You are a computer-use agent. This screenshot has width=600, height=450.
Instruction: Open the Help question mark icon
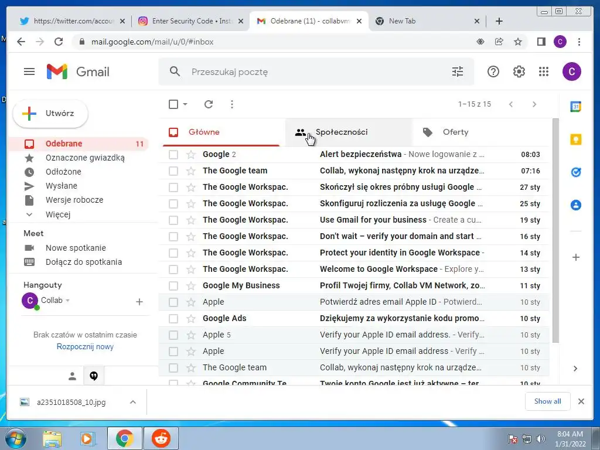[493, 71]
